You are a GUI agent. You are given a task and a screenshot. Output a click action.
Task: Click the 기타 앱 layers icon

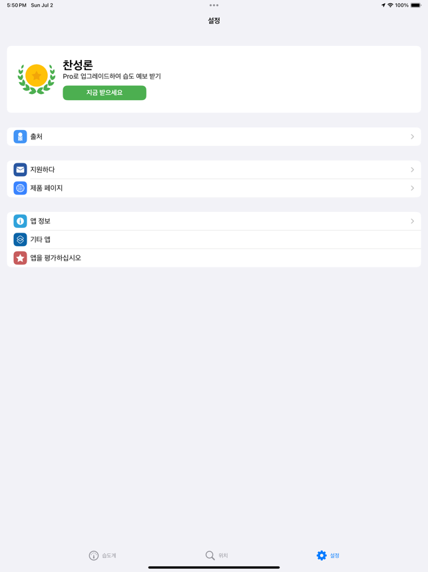[20, 240]
